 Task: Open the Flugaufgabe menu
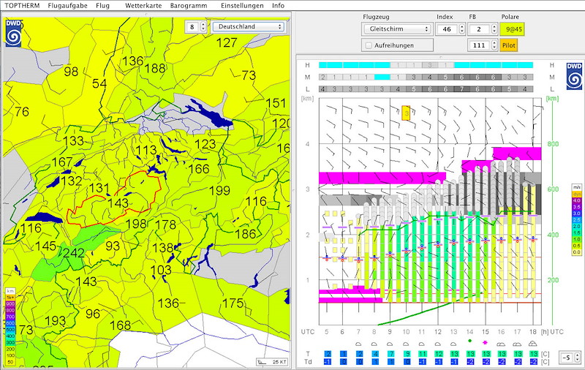click(67, 6)
